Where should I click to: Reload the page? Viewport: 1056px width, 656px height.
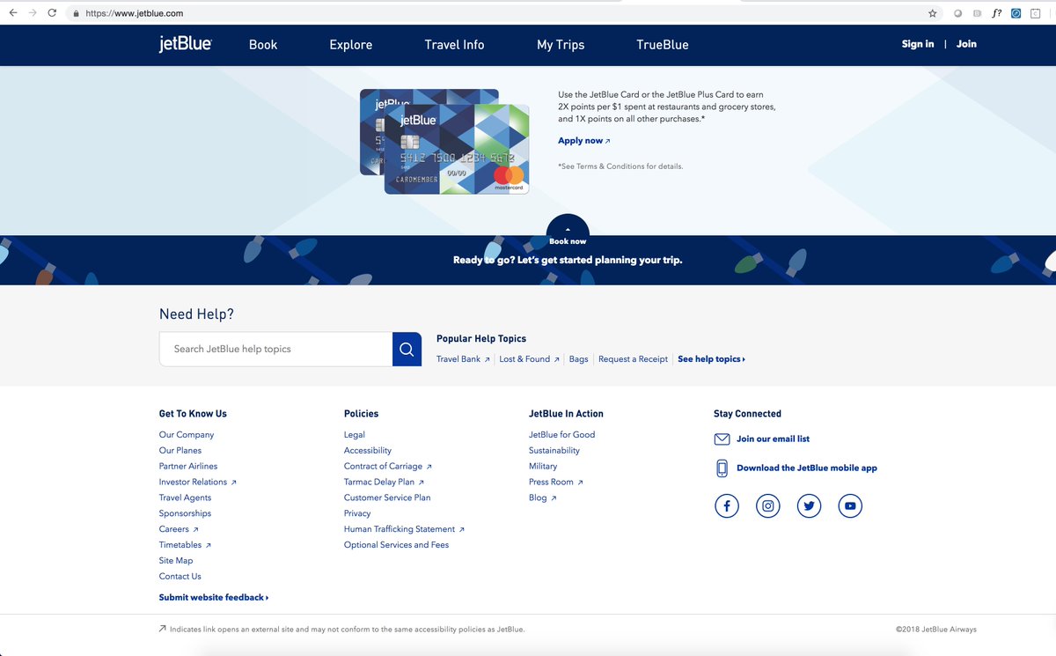tap(52, 13)
